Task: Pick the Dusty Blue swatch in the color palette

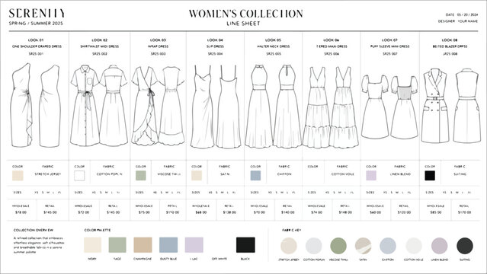Action: tap(168, 245)
